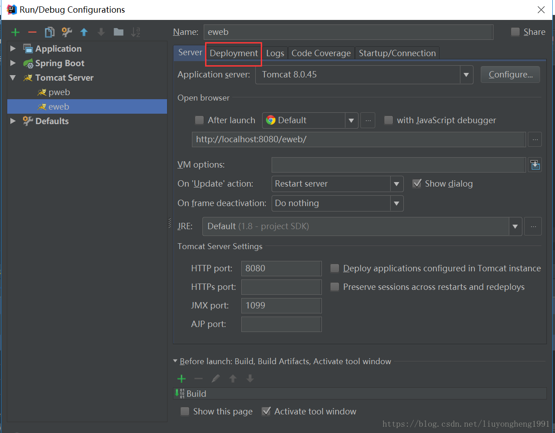Viewport: 555px width, 433px height.
Task: Click the Spring Boot icon
Action: 28,63
